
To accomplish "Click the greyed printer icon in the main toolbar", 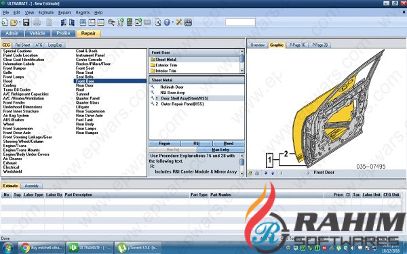I will click(37, 22).
